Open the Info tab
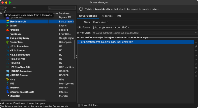Screen dimensions: 198x108 119,16
